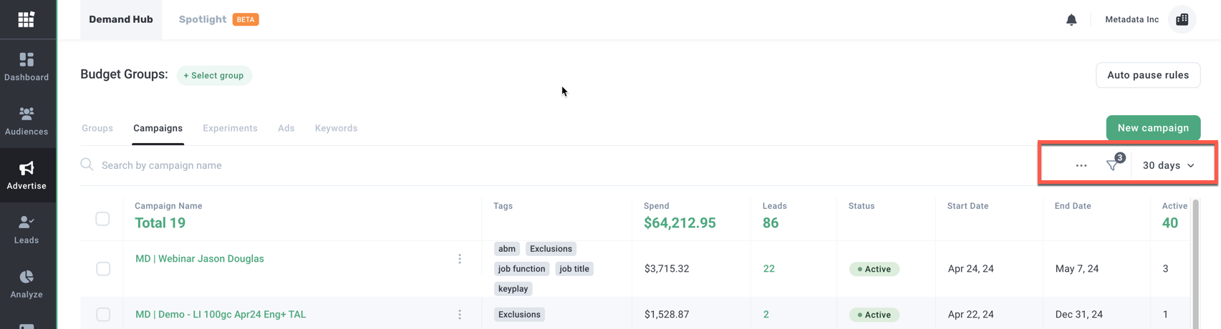Click the search by campaign name field

[286, 165]
